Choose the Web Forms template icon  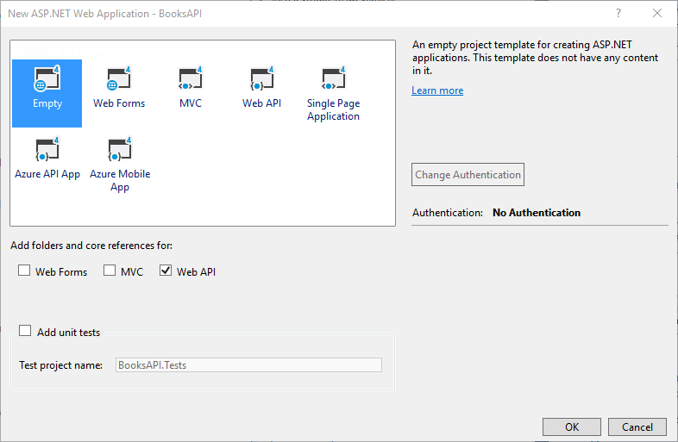[119, 79]
